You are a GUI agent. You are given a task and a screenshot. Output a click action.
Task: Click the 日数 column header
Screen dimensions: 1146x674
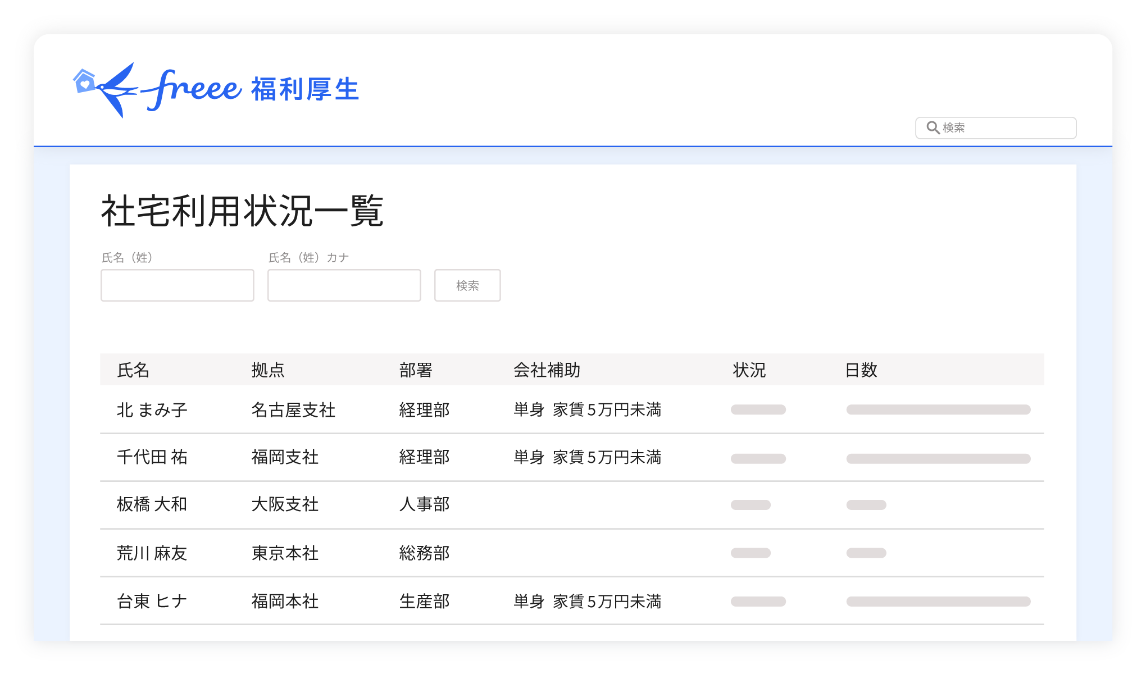click(x=861, y=370)
